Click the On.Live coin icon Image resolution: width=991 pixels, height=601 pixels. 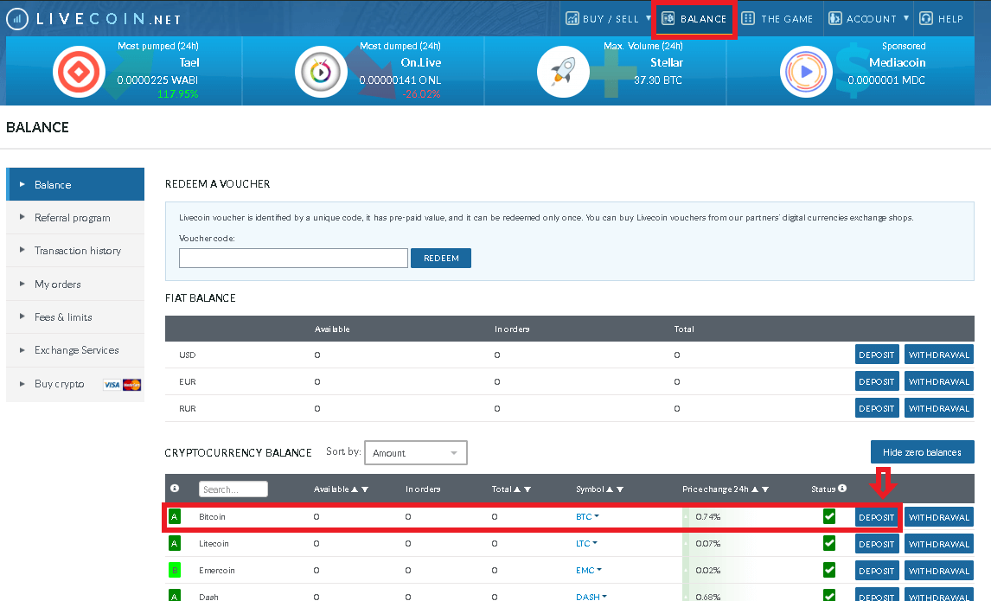tap(321, 72)
